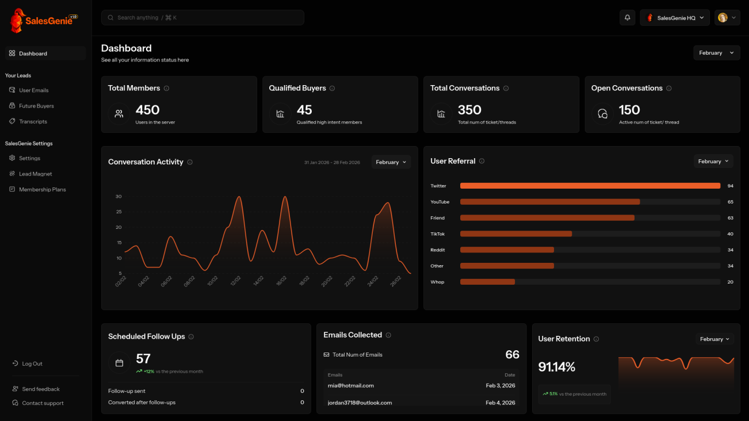Select the Transcripts tag icon
This screenshot has height=421, width=749.
(x=13, y=121)
